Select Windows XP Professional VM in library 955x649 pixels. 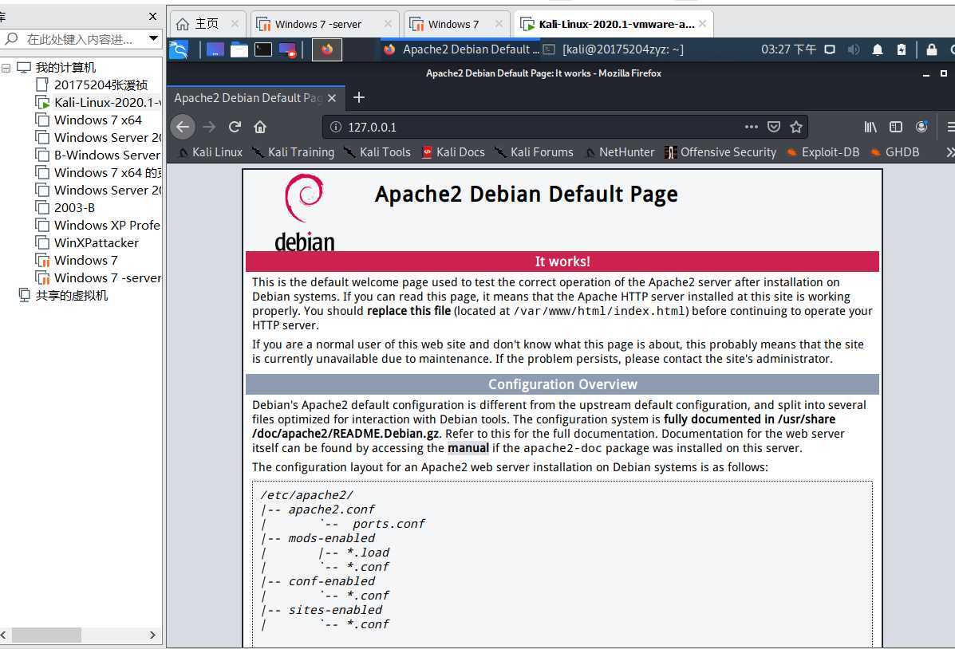[x=99, y=226]
